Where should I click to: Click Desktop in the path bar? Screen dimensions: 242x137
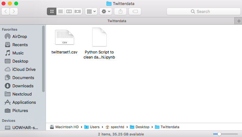point(140,127)
